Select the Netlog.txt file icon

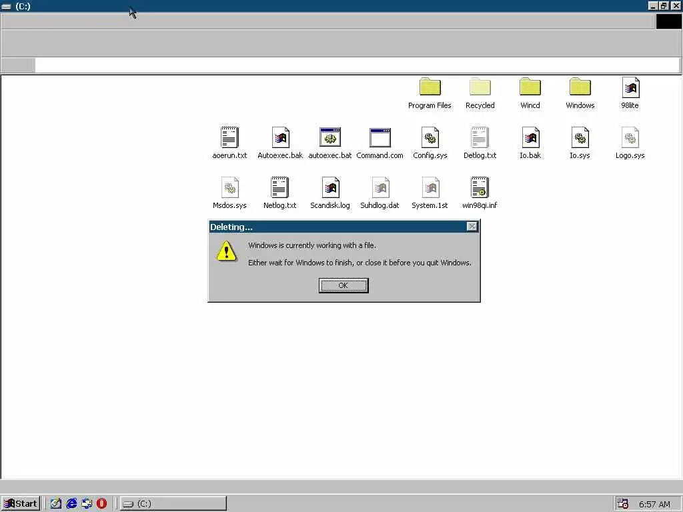[x=279, y=187]
